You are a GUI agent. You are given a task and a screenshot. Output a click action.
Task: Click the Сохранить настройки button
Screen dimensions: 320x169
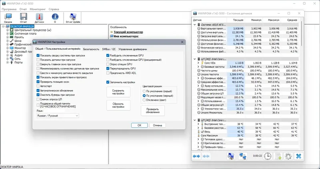point(118,92)
